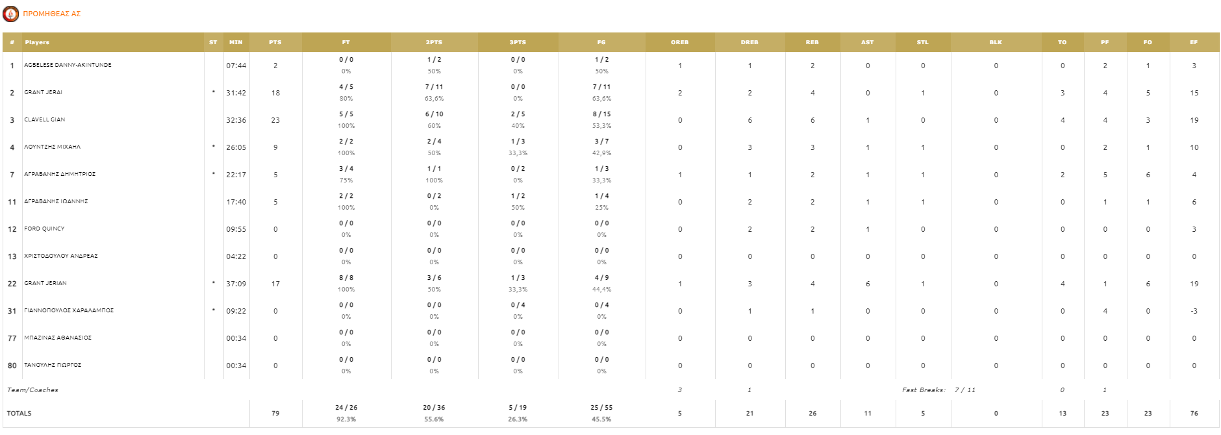This screenshot has height=435, width=1221.
Task: Select the OREB column header
Action: 679,42
